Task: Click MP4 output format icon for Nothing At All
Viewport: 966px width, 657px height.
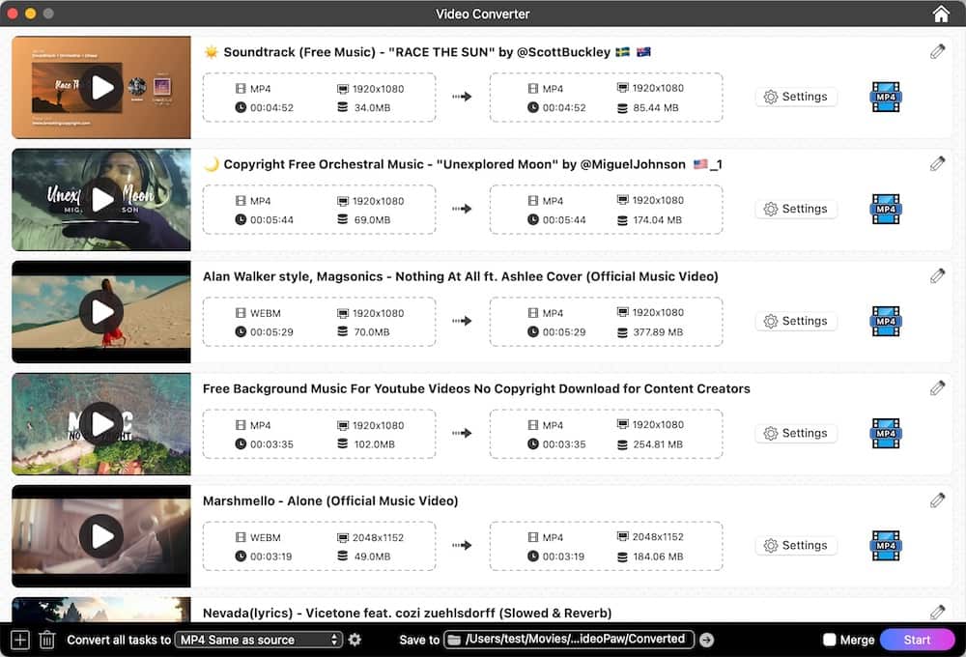Action: [x=885, y=321]
